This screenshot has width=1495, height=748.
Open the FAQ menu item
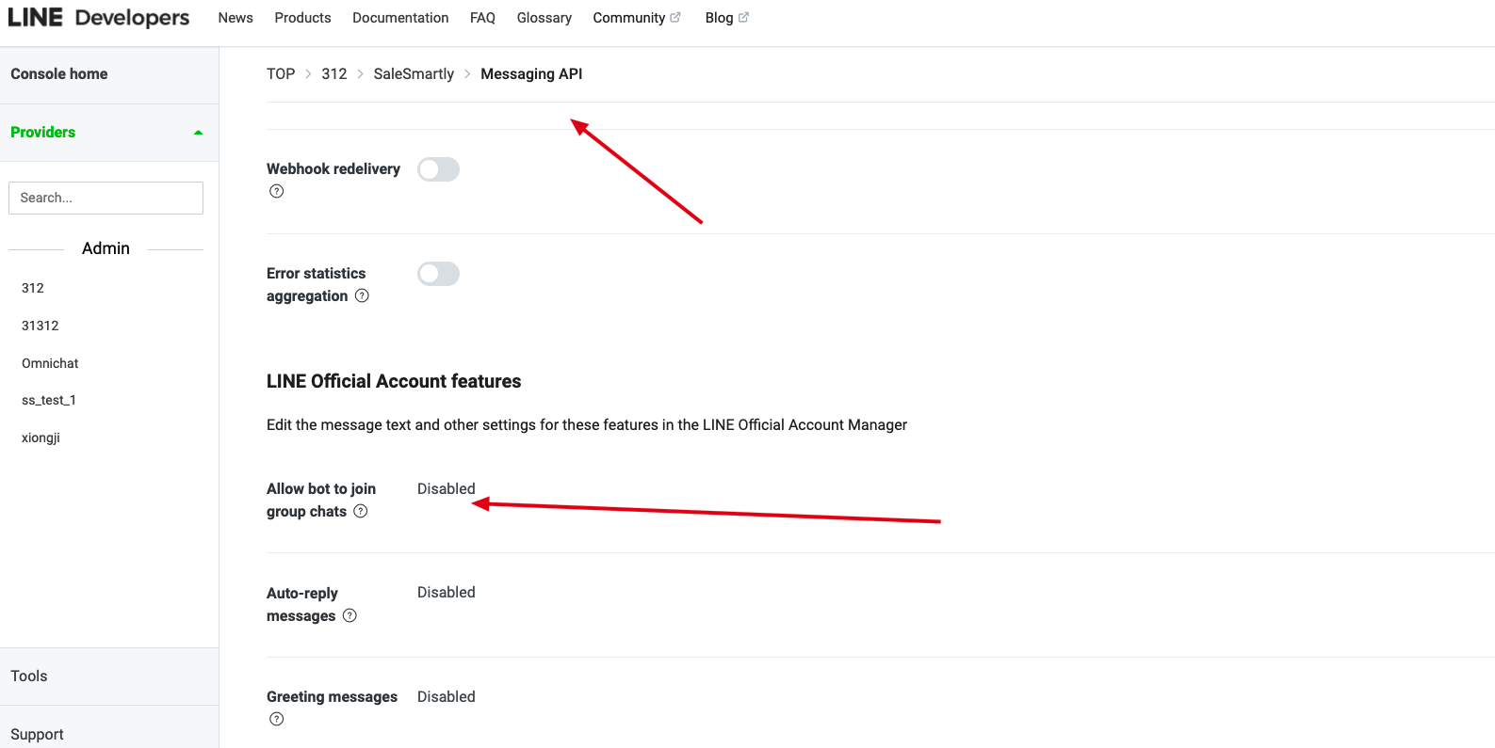482,18
